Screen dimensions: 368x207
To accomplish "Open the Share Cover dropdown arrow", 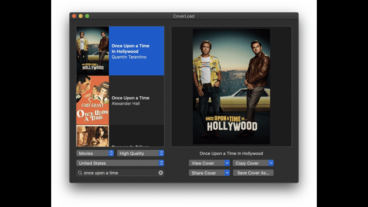I will coord(227,173).
